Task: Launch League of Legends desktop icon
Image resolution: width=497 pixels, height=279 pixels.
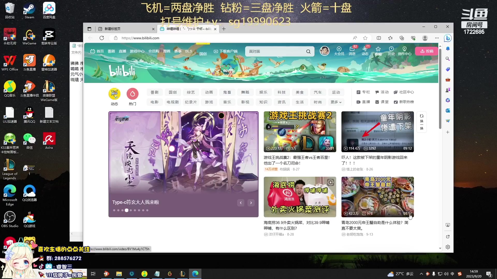Action: click(10, 169)
